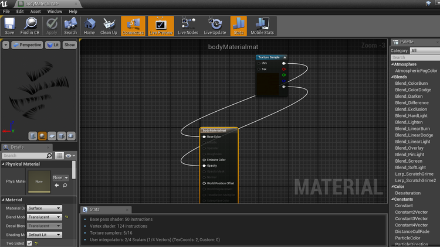This screenshot has height=247, width=440.
Task: Browse to Phys Material asset icon
Action: [65, 186]
